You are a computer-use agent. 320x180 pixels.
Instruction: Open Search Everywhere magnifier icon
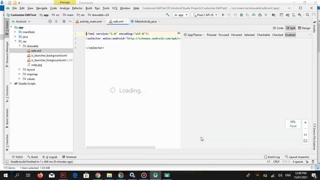coord(307,14)
